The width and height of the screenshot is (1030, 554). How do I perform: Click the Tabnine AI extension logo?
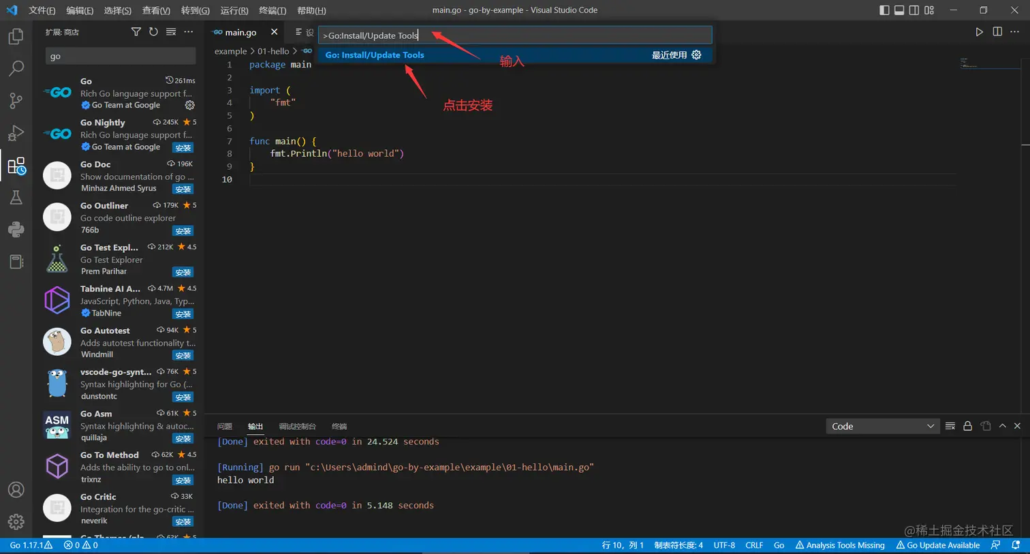click(x=57, y=301)
